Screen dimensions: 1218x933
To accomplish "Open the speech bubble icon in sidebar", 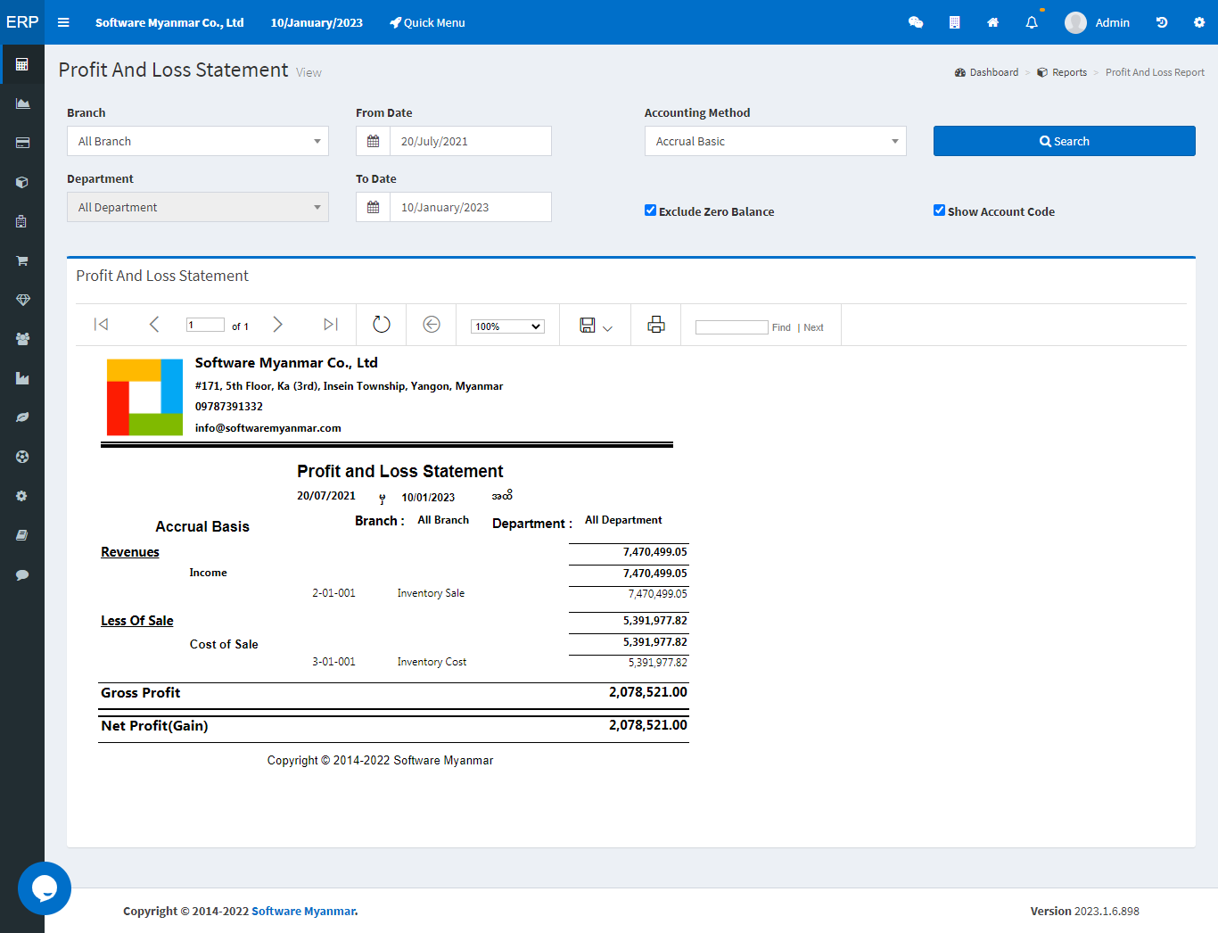I will (22, 574).
